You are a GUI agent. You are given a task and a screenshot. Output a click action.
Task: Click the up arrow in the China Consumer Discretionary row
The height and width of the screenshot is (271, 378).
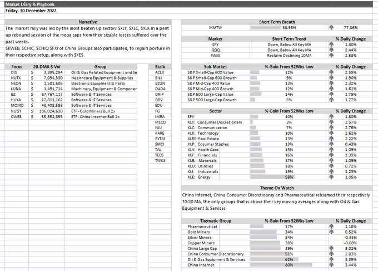point(331,254)
